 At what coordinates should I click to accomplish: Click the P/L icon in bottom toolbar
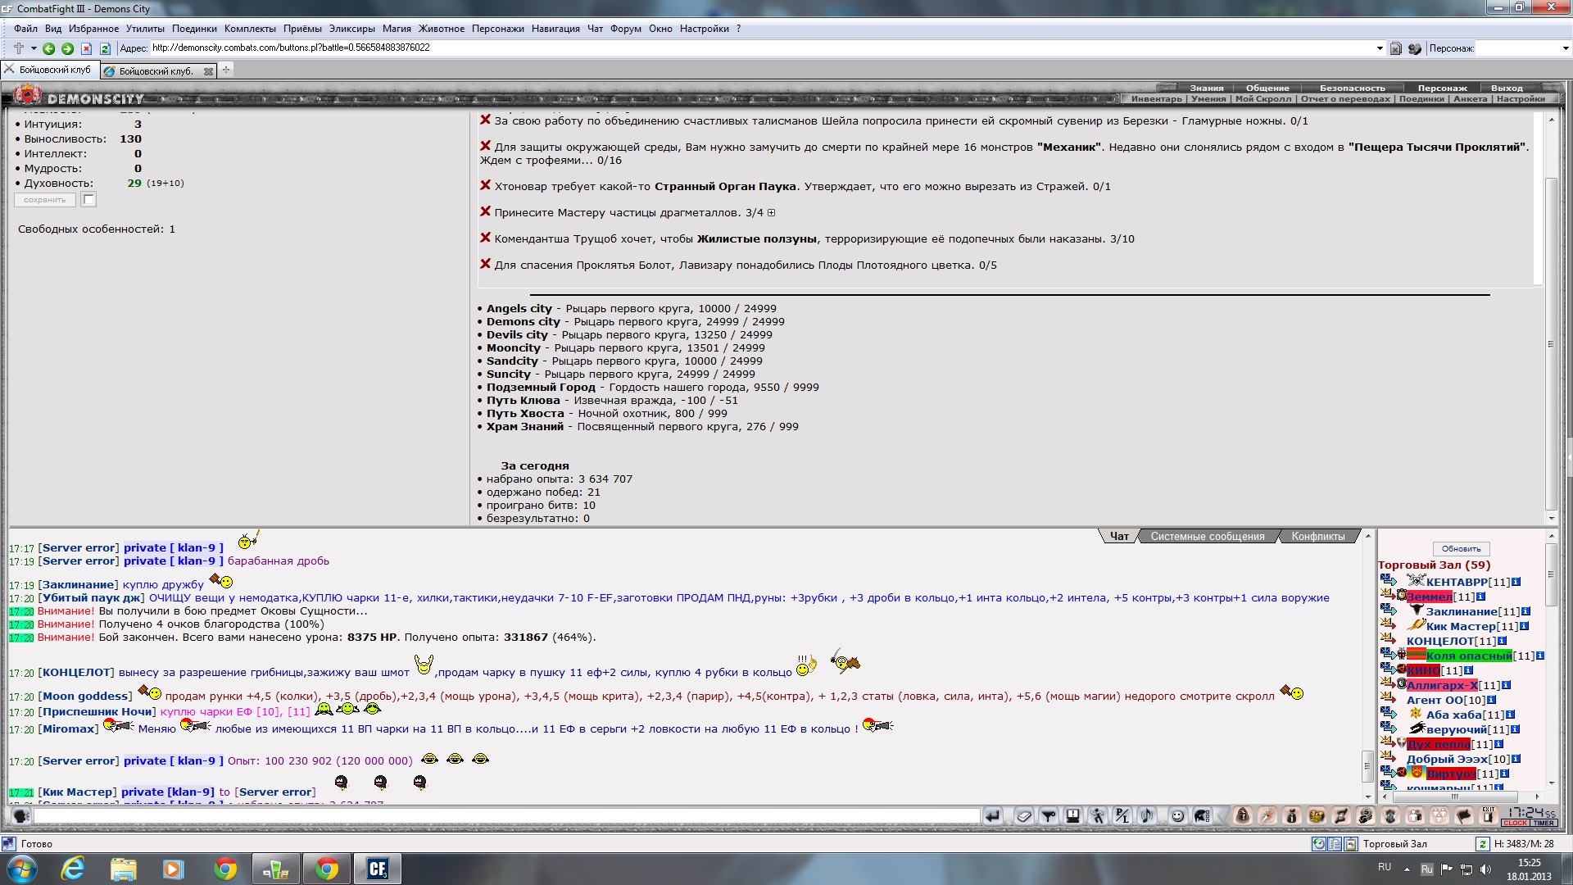pyautogui.click(x=1122, y=815)
